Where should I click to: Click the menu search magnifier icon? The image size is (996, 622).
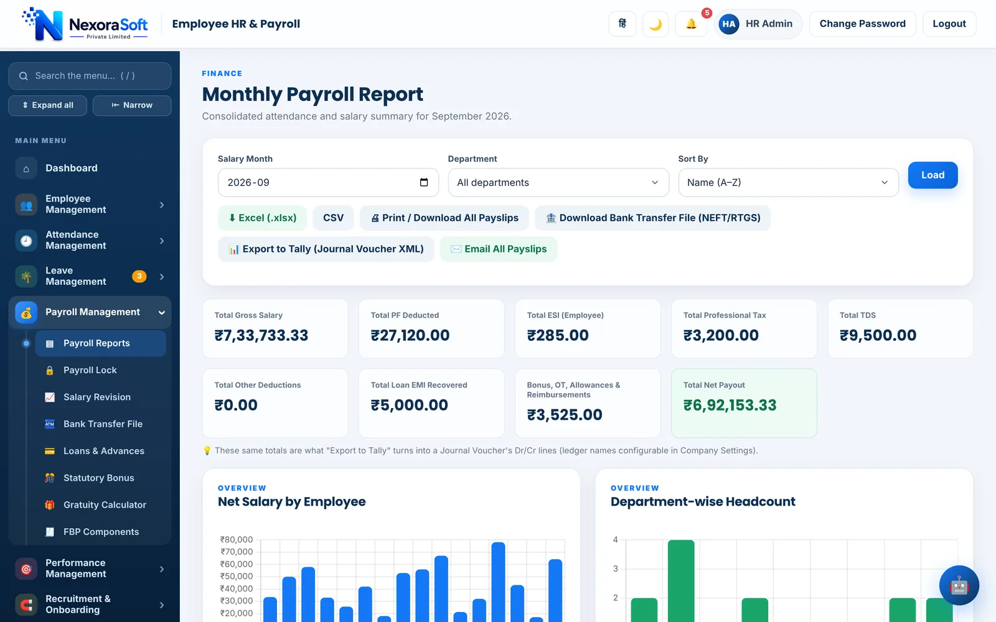[x=24, y=76]
